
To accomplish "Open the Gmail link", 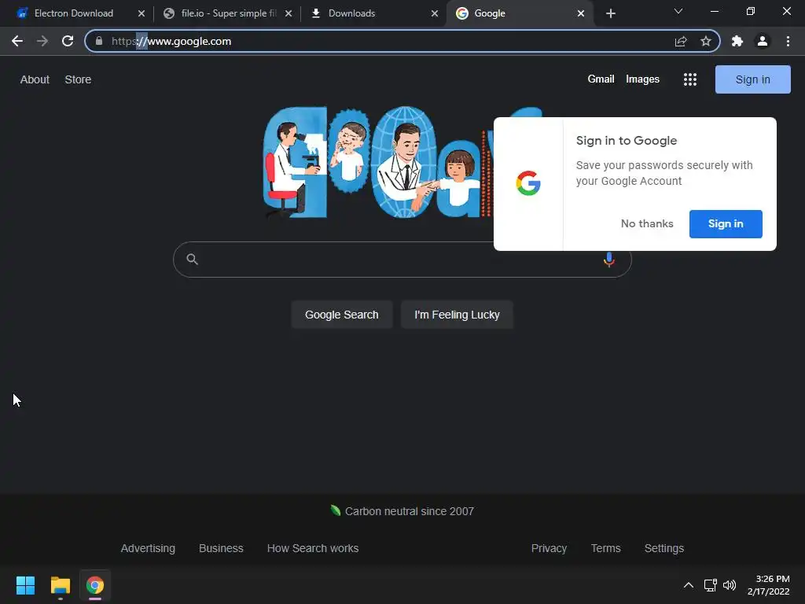I will pos(601,79).
